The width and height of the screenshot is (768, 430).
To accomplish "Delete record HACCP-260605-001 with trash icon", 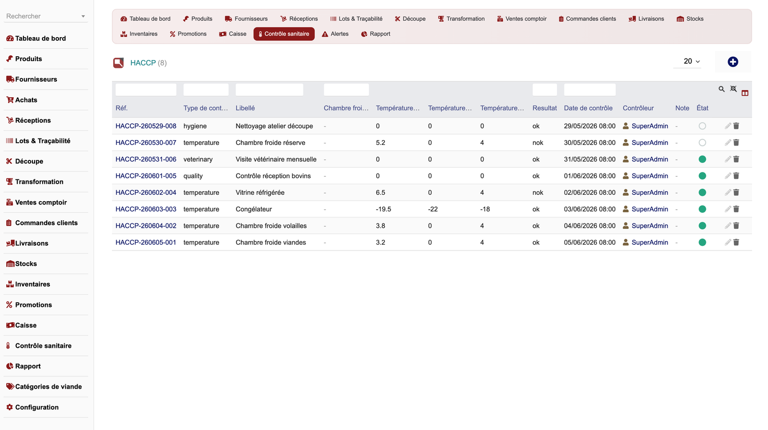I will [736, 243].
